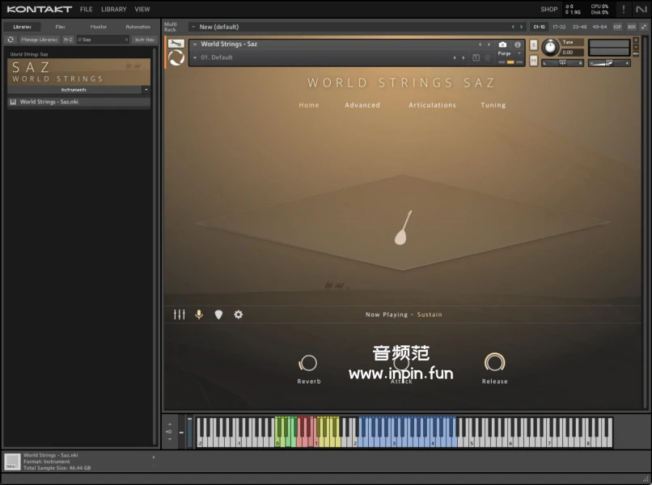Open the instrument Advanced page

(x=362, y=105)
